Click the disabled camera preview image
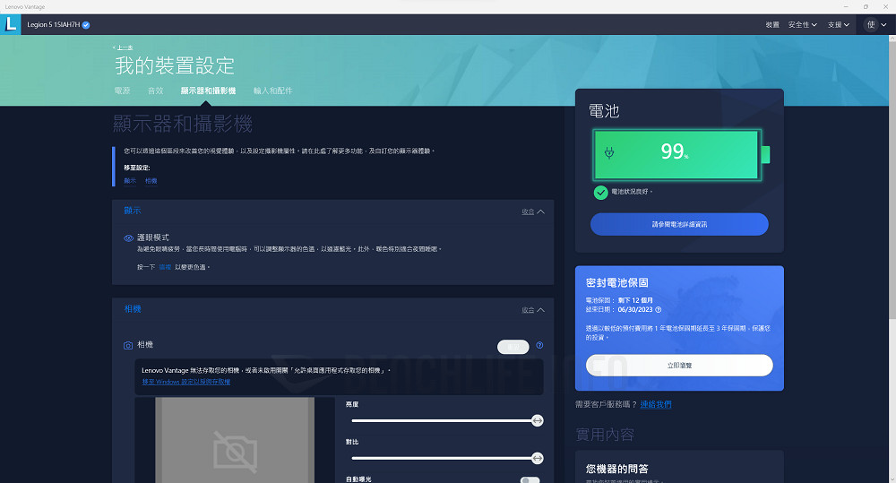896x483 pixels. 235,444
